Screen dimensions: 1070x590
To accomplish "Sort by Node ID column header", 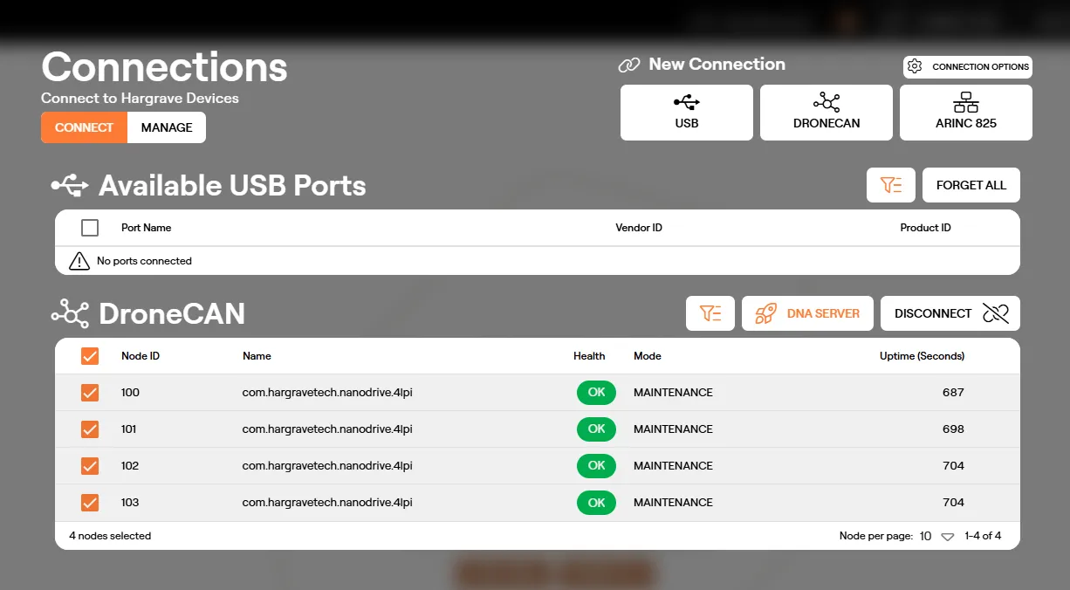I will pyautogui.click(x=141, y=356).
